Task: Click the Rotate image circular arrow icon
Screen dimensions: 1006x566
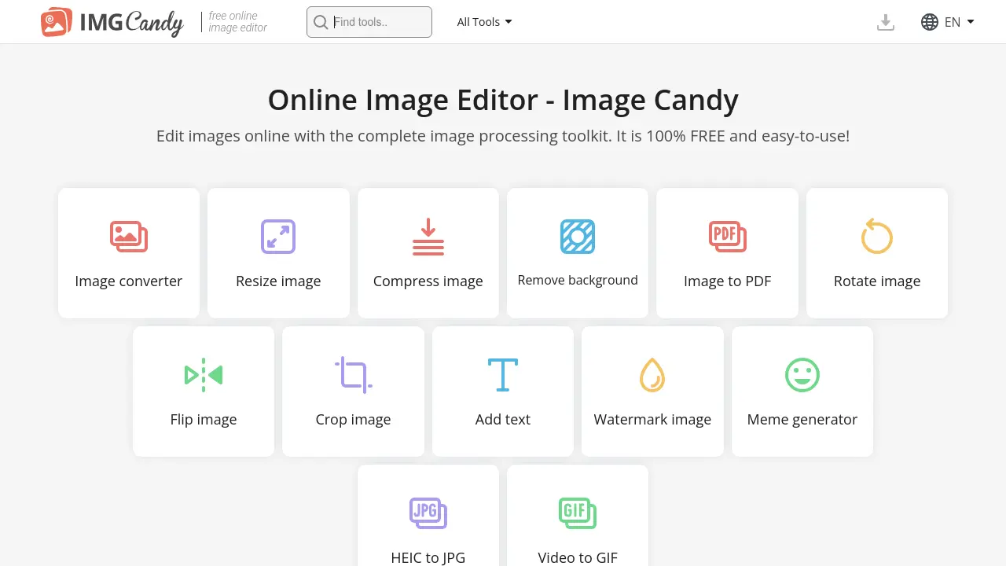Action: [x=877, y=236]
